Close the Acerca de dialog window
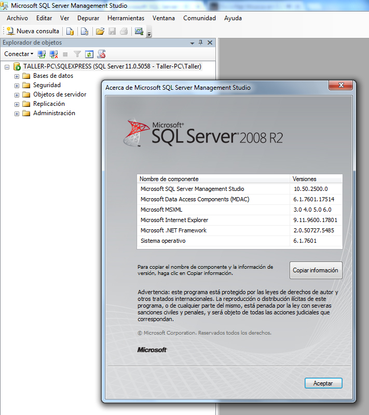This screenshot has height=415, width=369. point(340,85)
